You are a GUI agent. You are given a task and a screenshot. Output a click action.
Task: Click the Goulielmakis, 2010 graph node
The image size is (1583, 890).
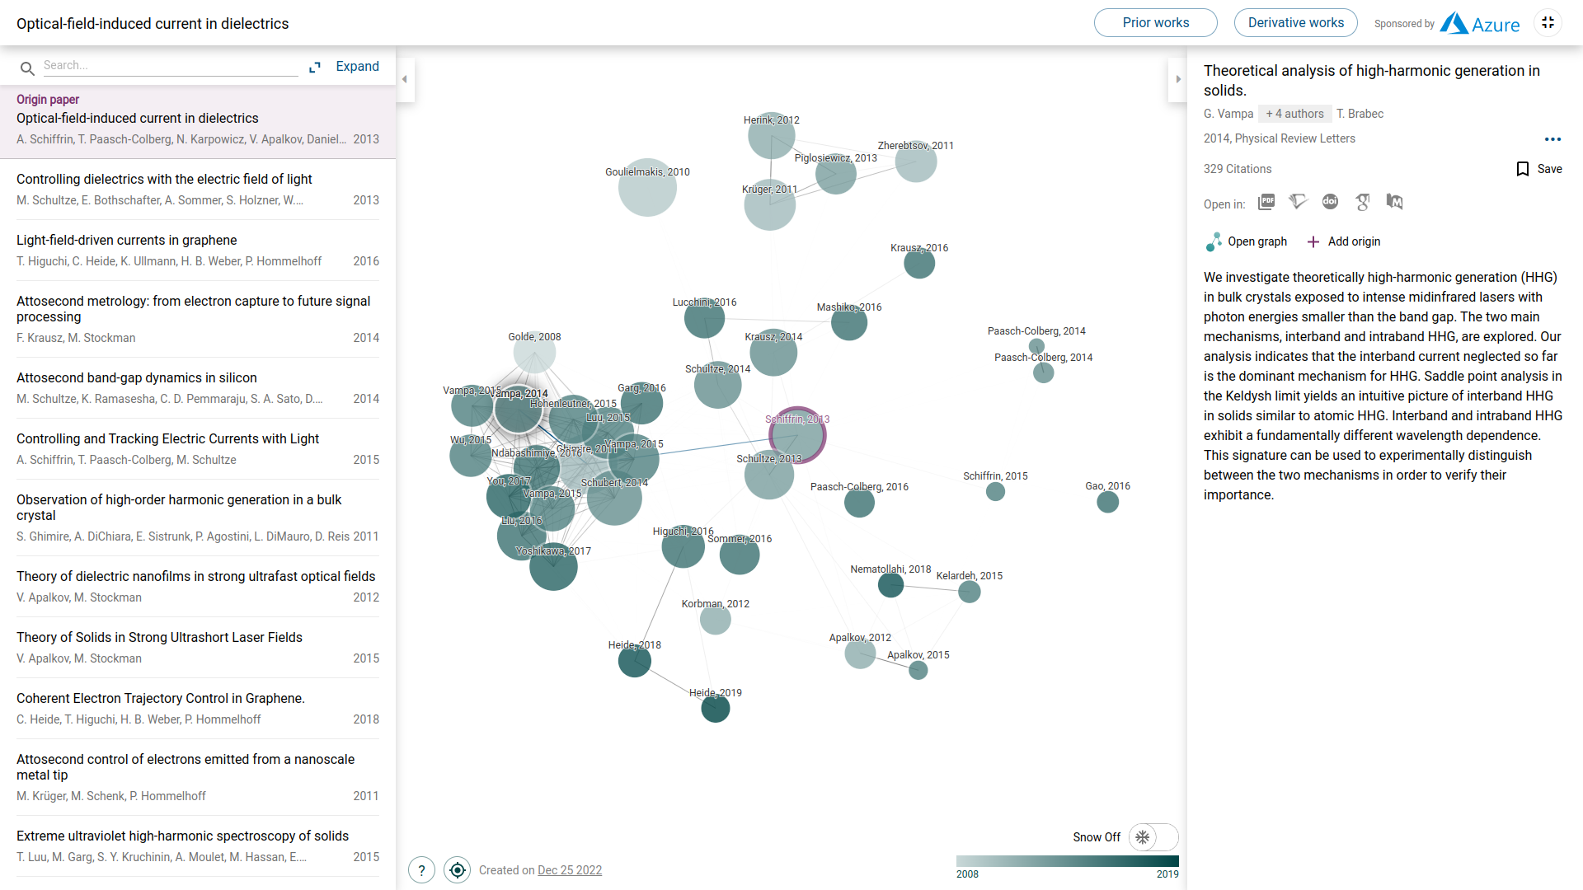coord(647,188)
